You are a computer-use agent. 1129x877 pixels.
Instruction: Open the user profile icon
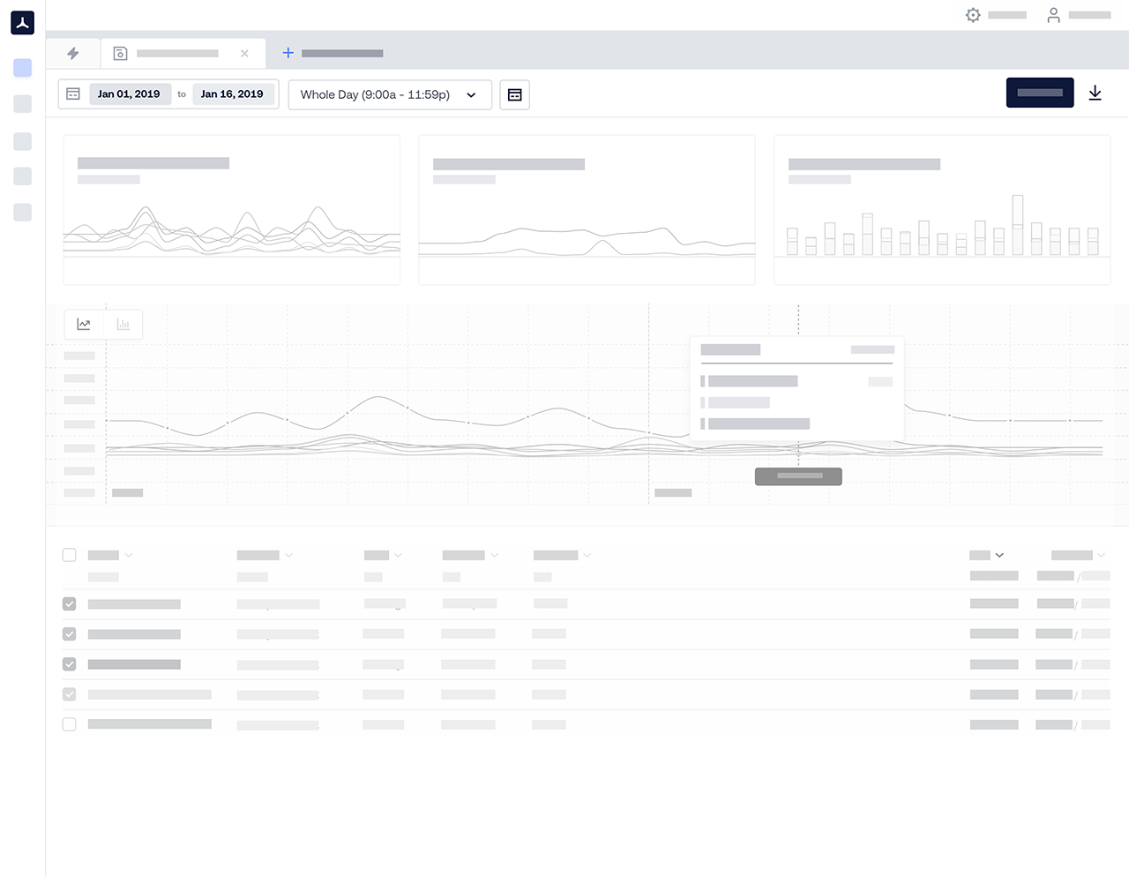[x=1053, y=15]
